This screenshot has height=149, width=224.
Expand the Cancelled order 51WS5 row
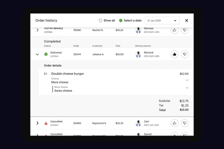click(37, 123)
